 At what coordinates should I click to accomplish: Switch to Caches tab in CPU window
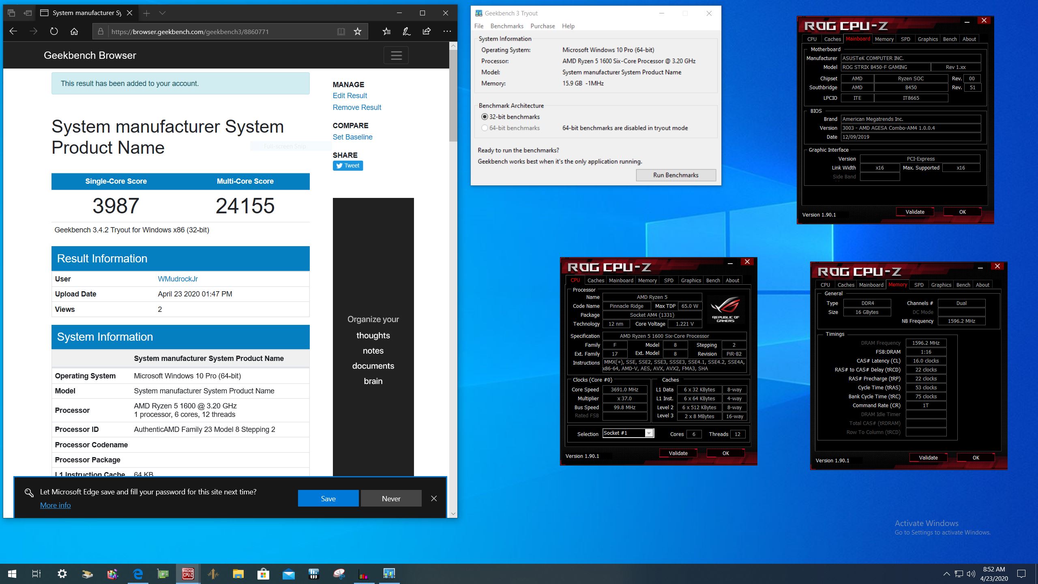[596, 280]
